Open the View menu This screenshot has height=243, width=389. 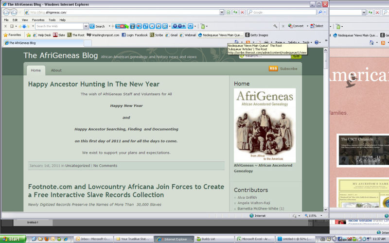coord(25,20)
